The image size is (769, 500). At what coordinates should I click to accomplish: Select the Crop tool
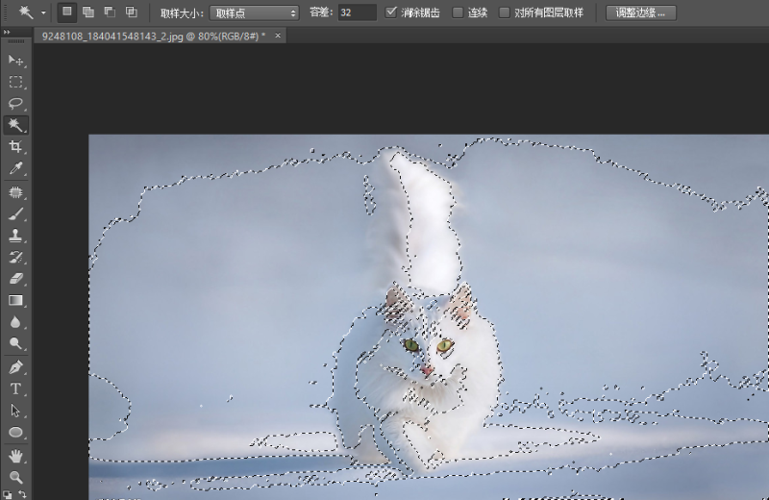15,146
